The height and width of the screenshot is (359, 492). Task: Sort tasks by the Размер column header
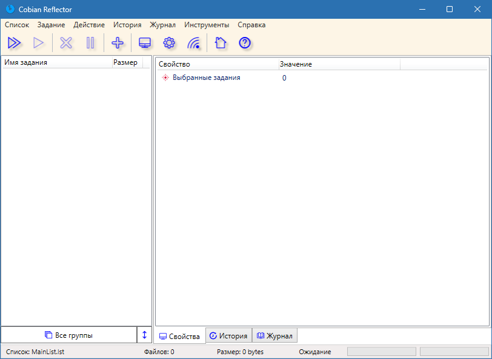click(125, 62)
